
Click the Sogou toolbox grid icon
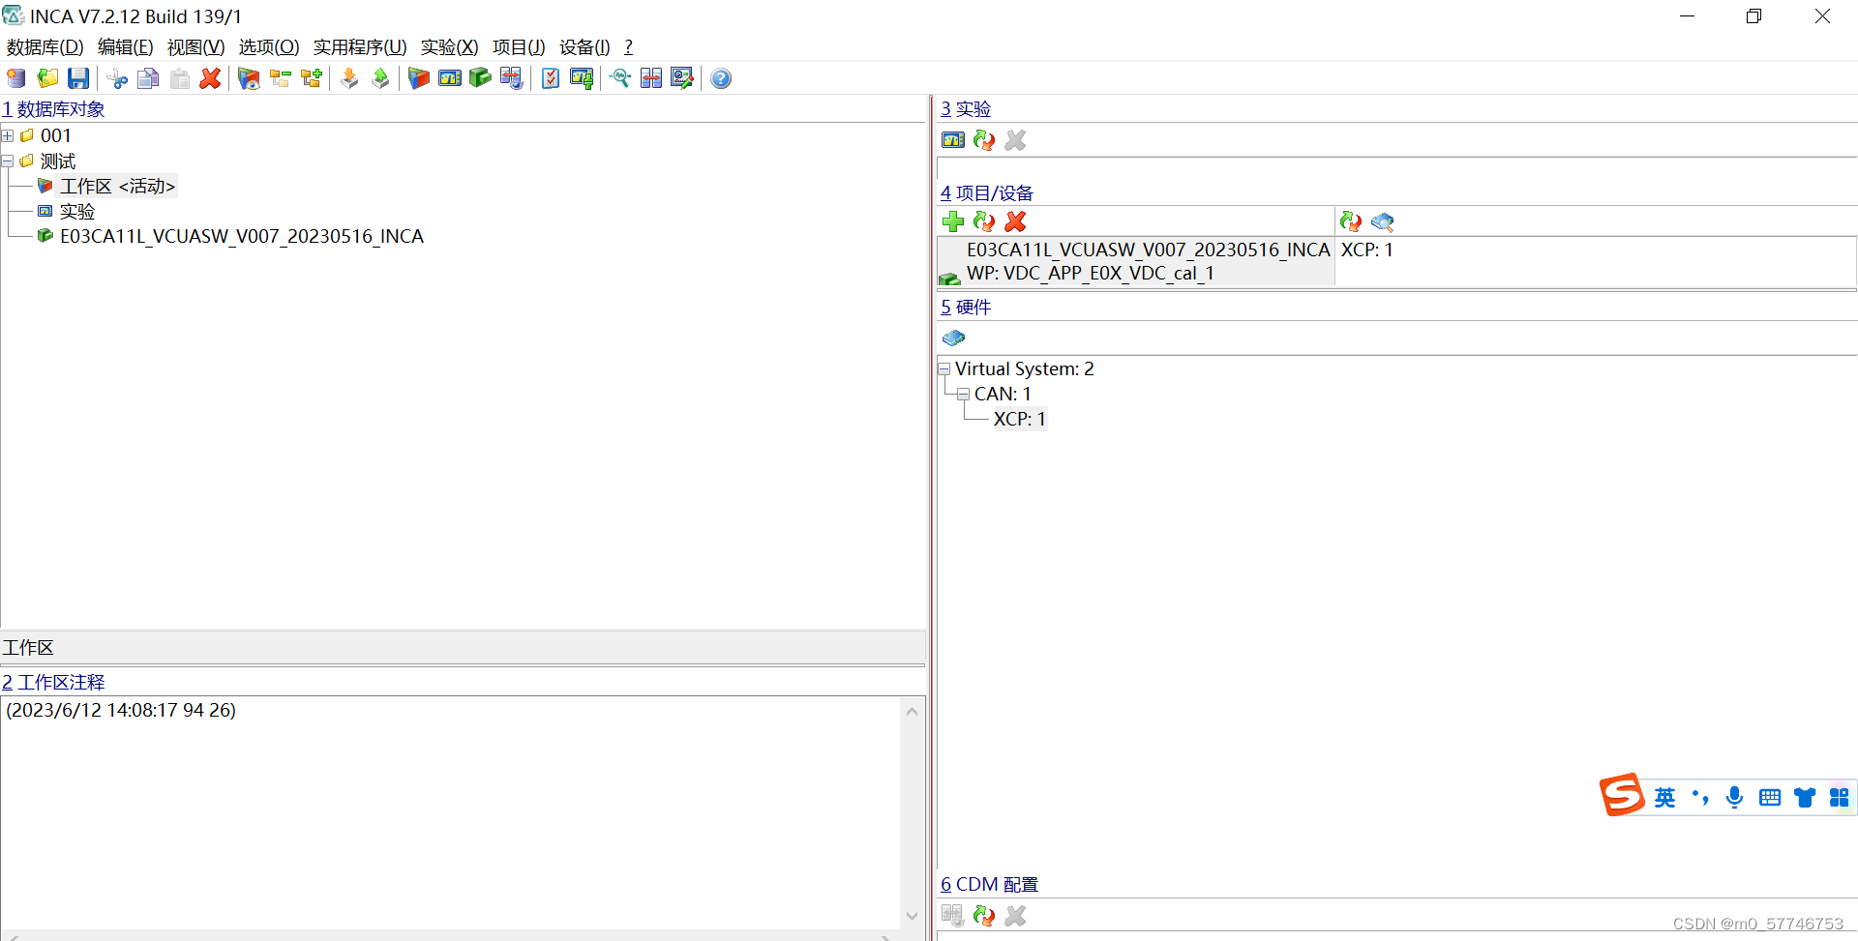coord(1840,797)
